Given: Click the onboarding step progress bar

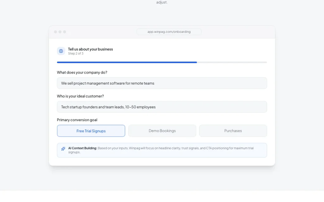Looking at the screenshot, I should point(162,62).
